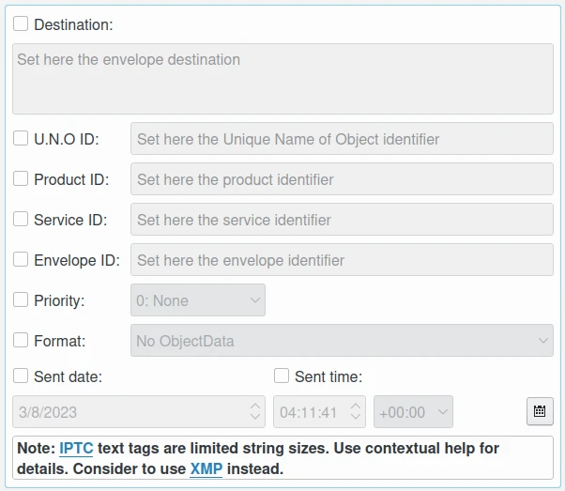Click the envelope destination text area
Image resolution: width=565 pixels, height=491 pixels.
[282, 78]
